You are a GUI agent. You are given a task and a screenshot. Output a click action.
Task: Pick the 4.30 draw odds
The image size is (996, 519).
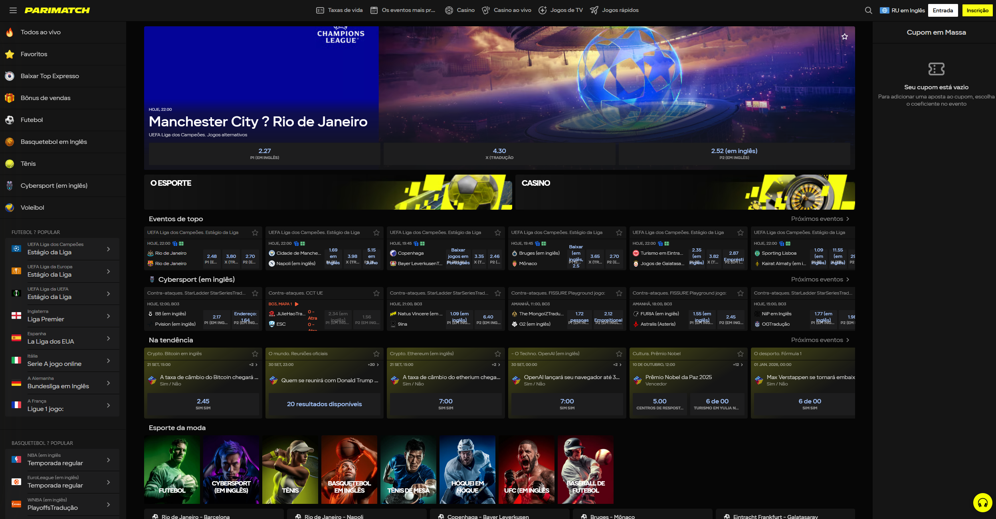pos(499,154)
